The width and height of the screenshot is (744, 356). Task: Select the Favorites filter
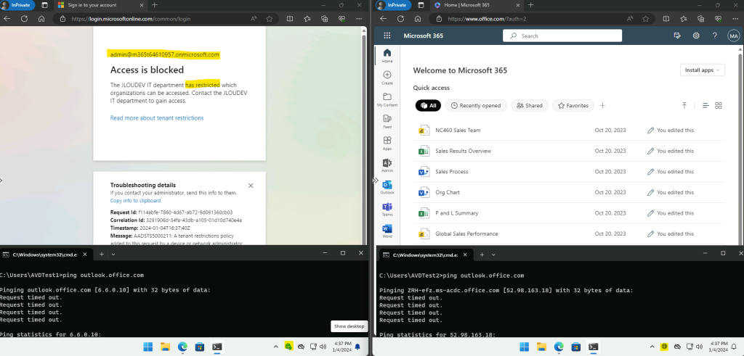coord(573,106)
